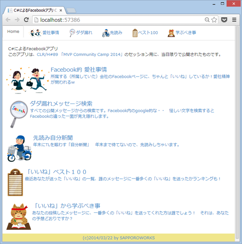
Task: Click the studying cat with headband illustration
Action: [x=19, y=216]
